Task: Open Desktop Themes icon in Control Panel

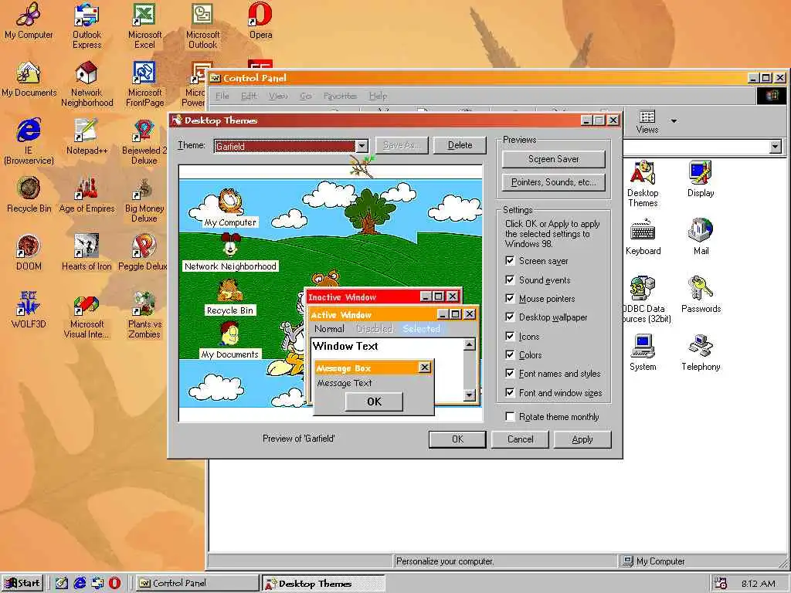Action: point(643,184)
